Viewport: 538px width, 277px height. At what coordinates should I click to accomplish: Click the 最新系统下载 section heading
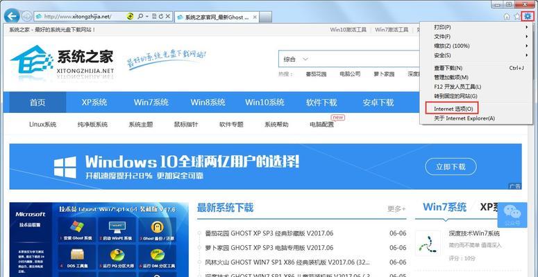[225, 208]
